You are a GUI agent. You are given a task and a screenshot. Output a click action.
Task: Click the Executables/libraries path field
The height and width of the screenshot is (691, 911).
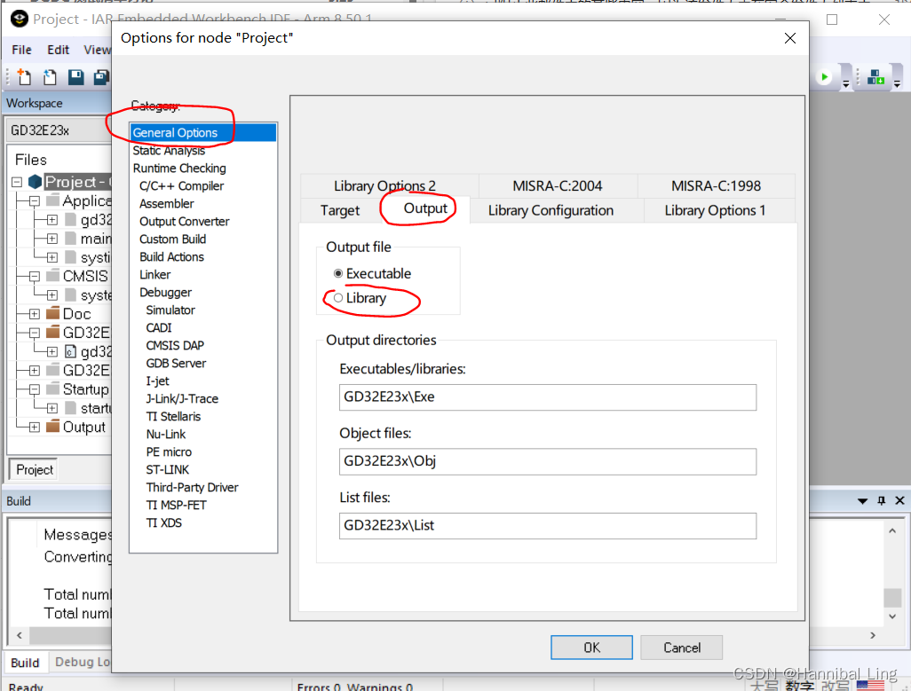point(547,397)
